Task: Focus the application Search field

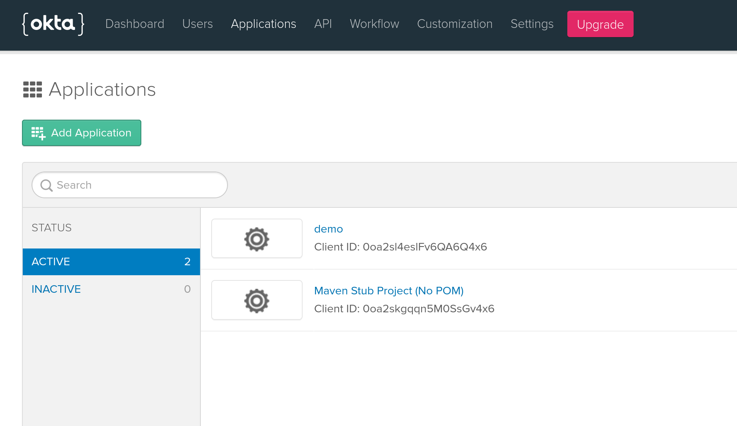Action: pyautogui.click(x=136, y=185)
